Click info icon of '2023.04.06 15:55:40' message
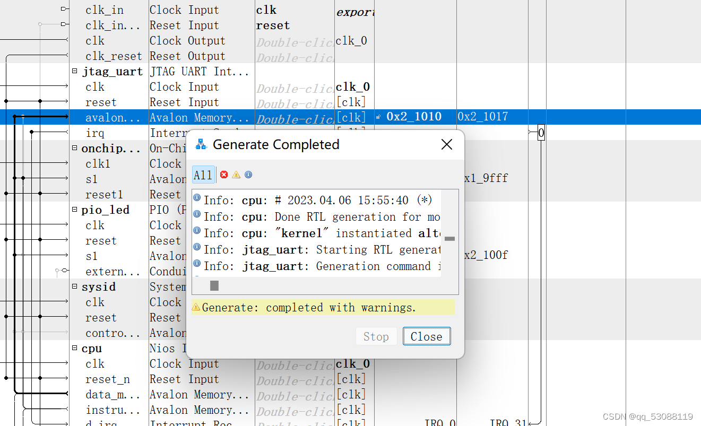The width and height of the screenshot is (701, 426). [x=197, y=198]
